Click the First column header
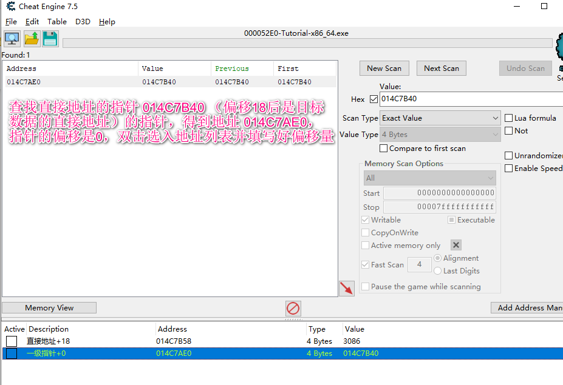 point(305,69)
